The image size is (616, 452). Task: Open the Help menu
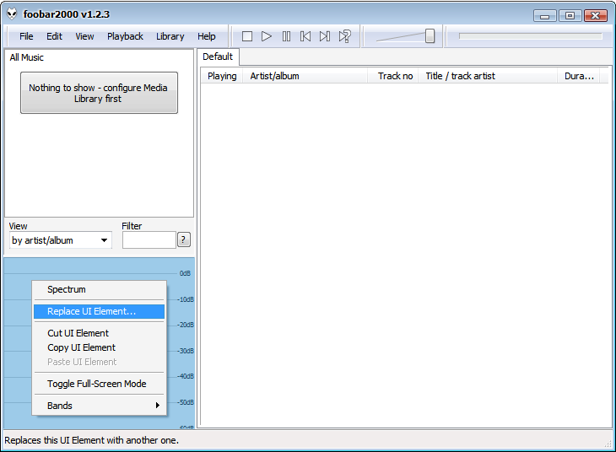click(x=206, y=36)
